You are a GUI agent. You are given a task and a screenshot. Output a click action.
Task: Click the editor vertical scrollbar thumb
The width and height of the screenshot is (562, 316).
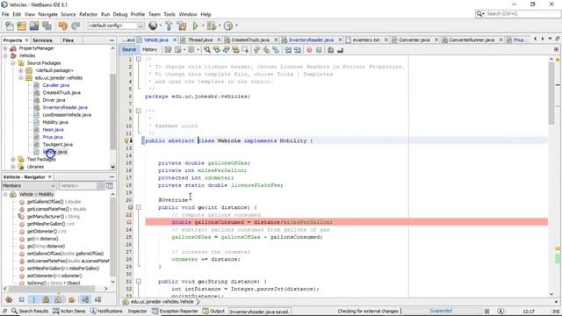click(551, 94)
